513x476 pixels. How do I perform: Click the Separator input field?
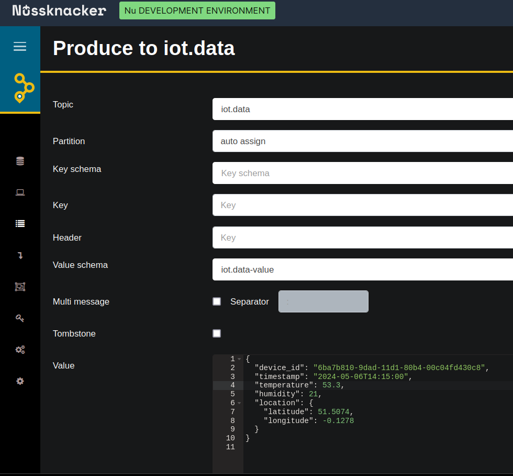tap(324, 301)
